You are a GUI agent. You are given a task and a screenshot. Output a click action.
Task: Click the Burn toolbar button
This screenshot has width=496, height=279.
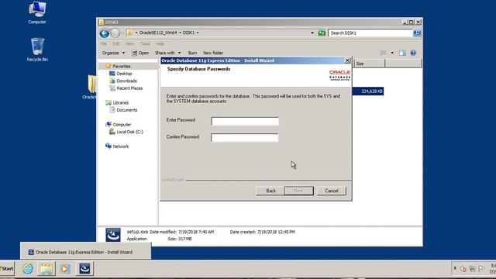click(x=192, y=53)
